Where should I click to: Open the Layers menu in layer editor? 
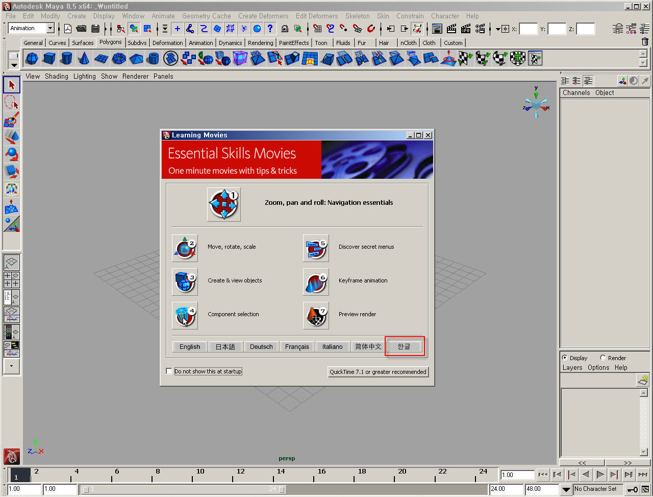tap(572, 367)
